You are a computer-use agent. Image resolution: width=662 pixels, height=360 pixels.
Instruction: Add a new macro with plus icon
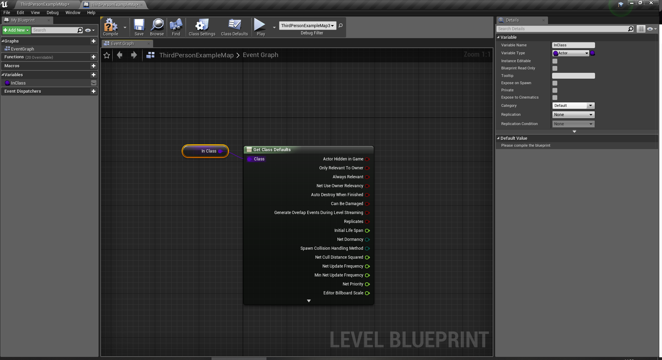pos(93,66)
